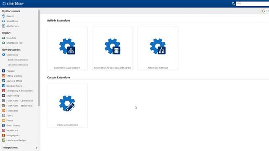Click SmartDraw File import cloud icon
269x151 pixels.
tap(4, 43)
